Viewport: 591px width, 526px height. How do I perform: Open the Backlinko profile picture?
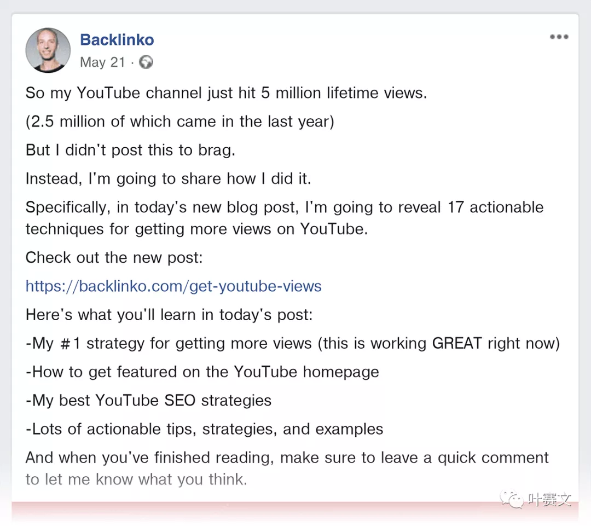click(x=48, y=50)
